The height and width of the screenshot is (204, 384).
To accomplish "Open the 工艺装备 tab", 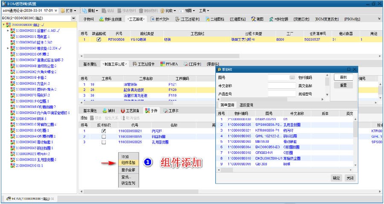I will click(x=131, y=110).
